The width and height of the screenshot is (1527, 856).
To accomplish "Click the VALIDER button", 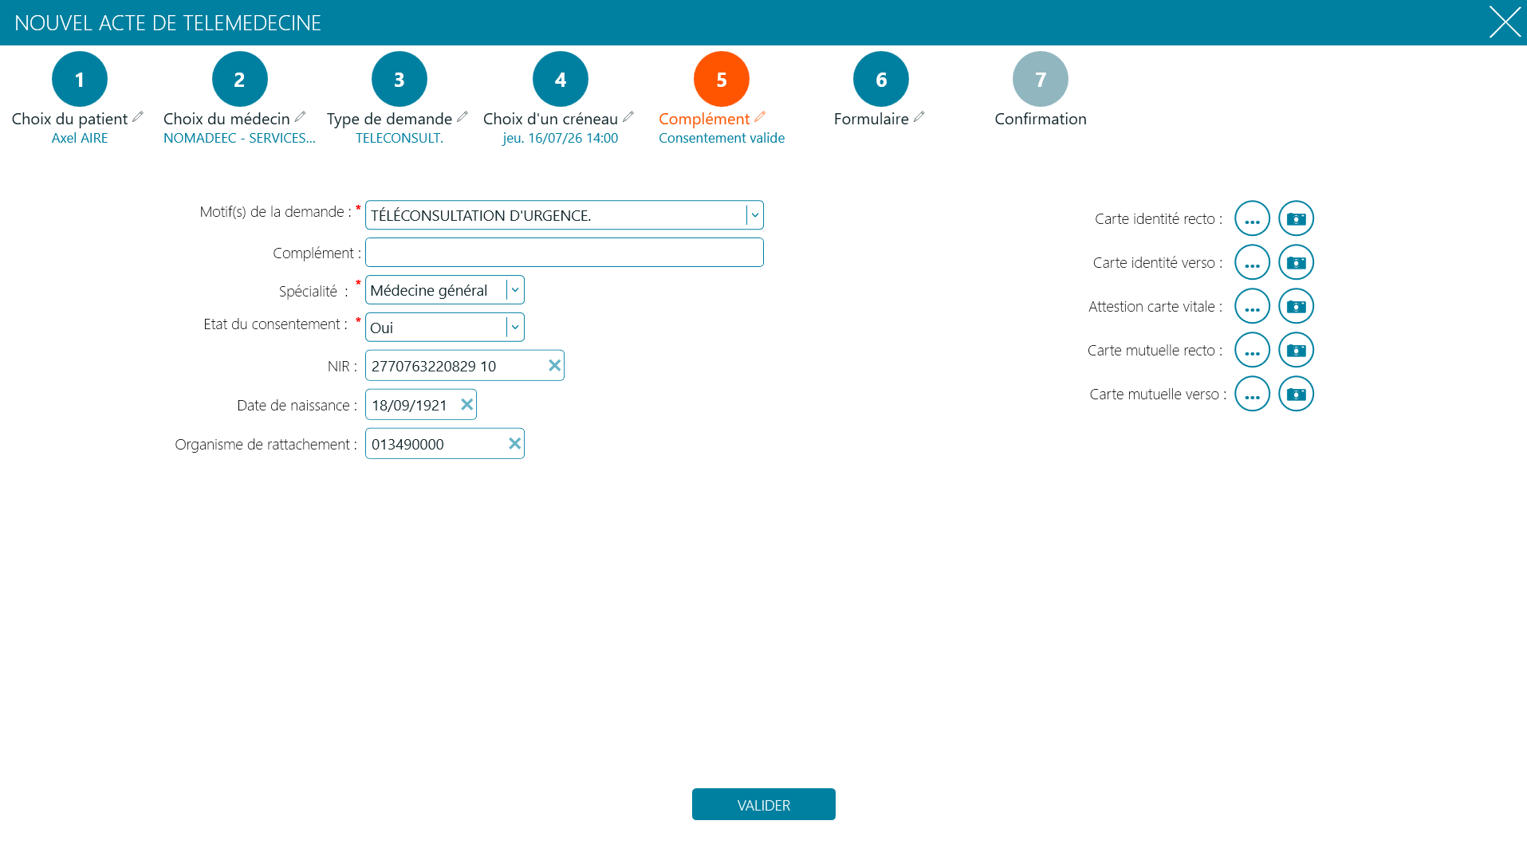I will tap(764, 804).
